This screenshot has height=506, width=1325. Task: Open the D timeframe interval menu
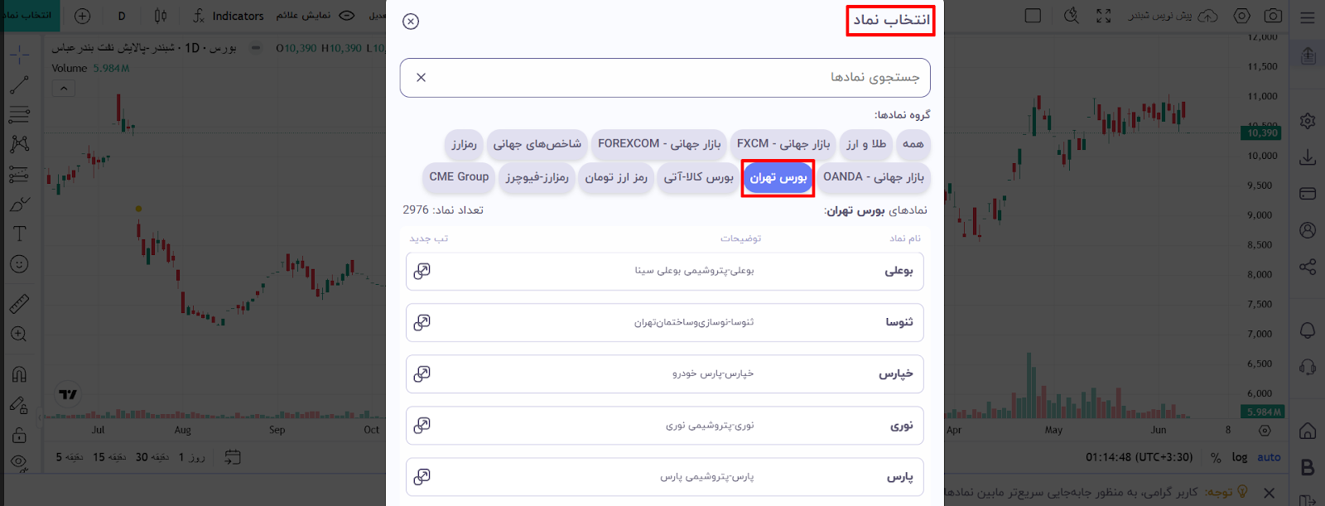coord(122,16)
